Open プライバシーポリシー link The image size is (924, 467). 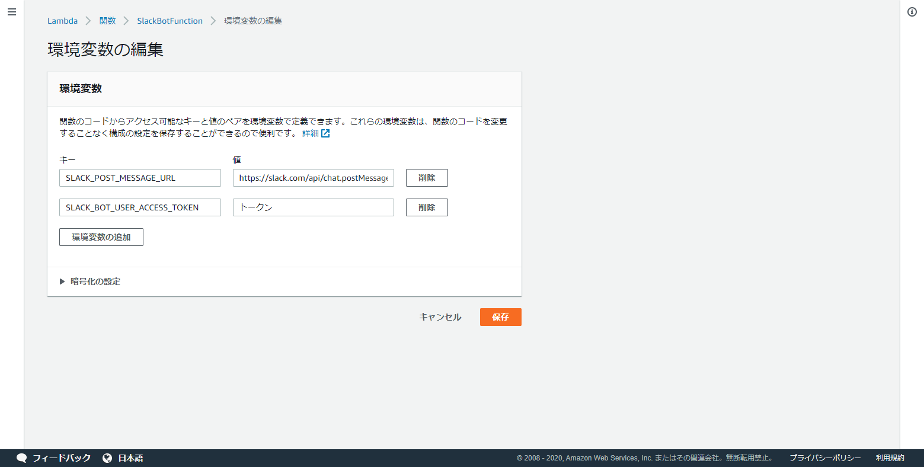825,458
